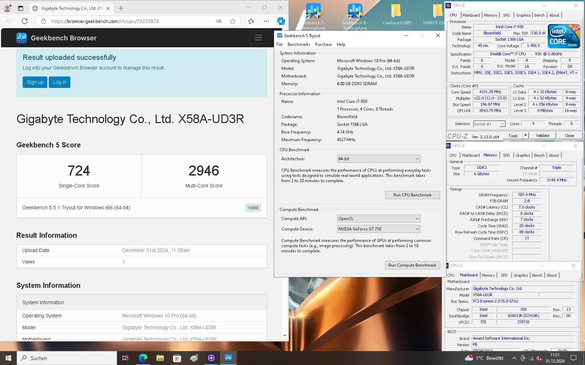Expand the CPU-Z Tools dropdown arrow
Screen dimensions: 585x365
tap(525, 136)
